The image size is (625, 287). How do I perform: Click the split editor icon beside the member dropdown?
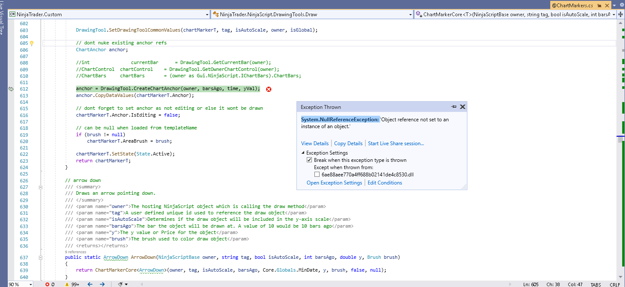tap(619, 15)
